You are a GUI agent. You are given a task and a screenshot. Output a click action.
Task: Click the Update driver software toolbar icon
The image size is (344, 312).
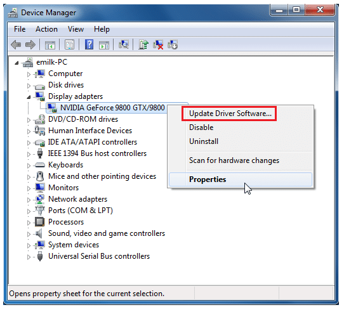coord(143,44)
